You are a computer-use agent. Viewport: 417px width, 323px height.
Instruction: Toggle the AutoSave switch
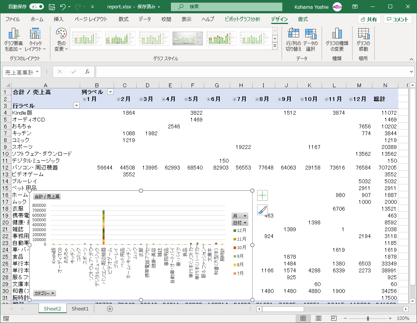pyautogui.click(x=36, y=6)
